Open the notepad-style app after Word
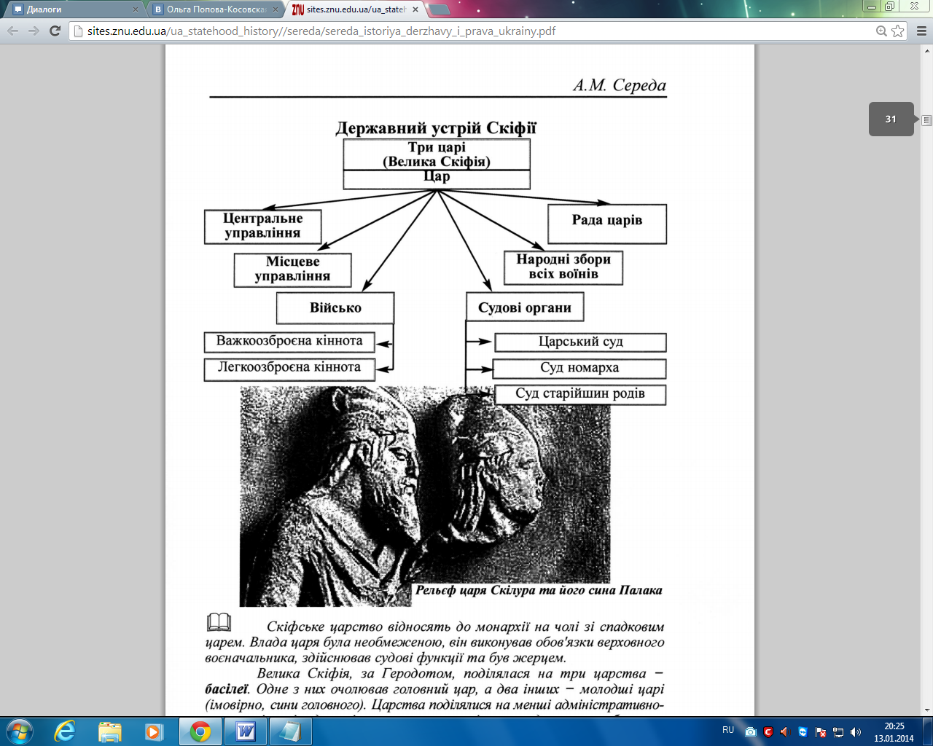This screenshot has width=933, height=746. click(290, 731)
